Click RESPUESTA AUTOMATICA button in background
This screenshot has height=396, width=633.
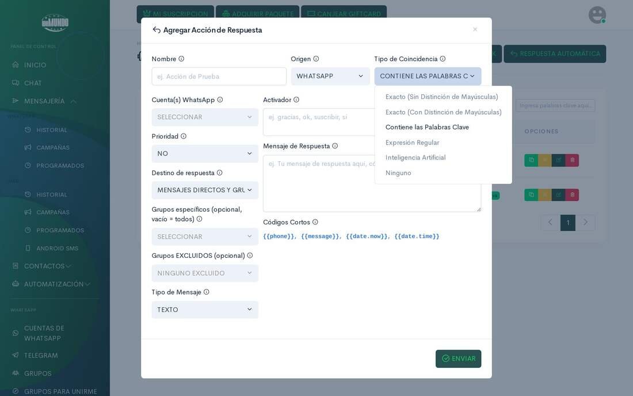[555, 54]
